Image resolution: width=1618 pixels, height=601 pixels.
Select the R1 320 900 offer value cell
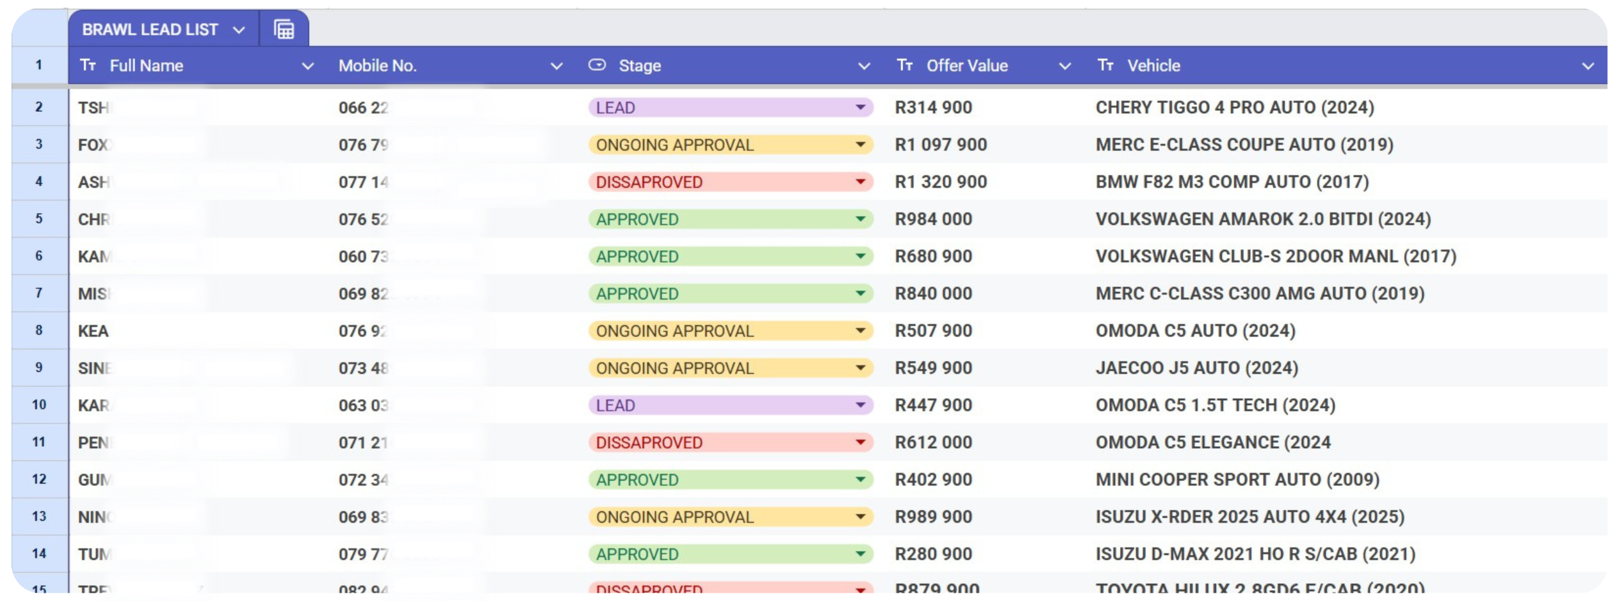tap(940, 182)
